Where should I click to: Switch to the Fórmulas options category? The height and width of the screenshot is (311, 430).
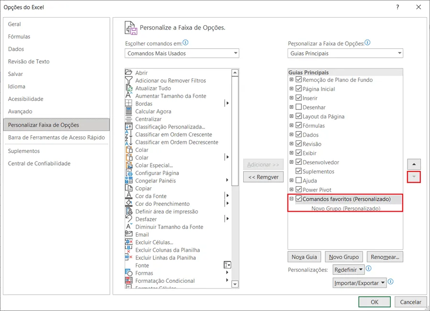[x=19, y=36]
